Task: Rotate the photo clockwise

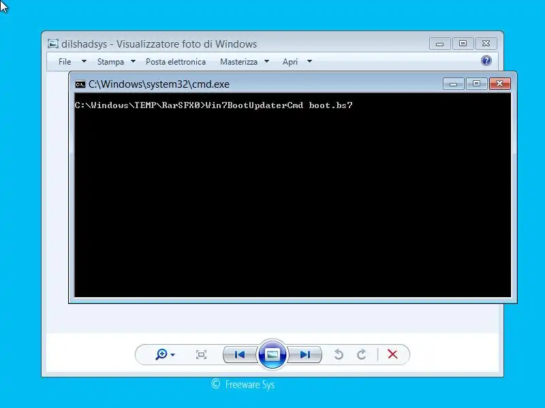Action: [362, 354]
